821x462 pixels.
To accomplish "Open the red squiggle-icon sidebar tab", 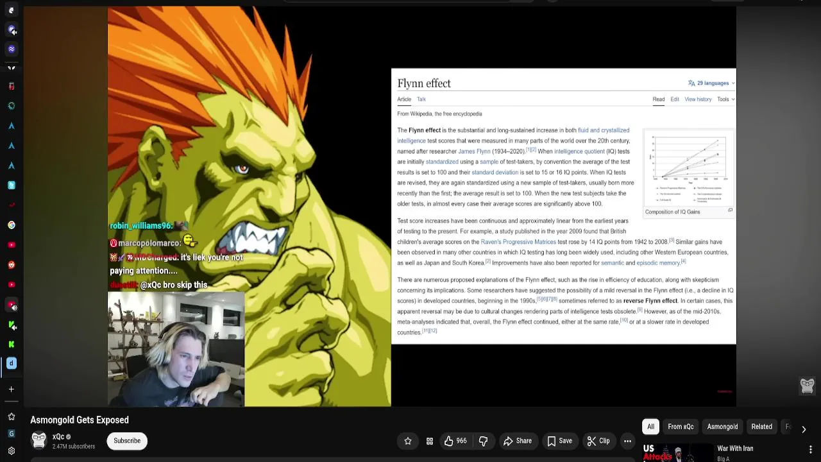I will (11, 205).
